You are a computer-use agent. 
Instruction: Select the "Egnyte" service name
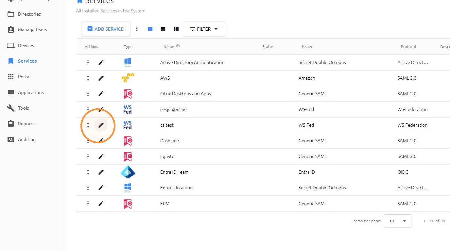(x=167, y=156)
